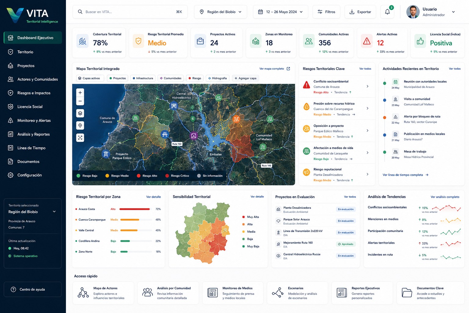Toggle the Proyectos map layer
The height and width of the screenshot is (313, 469).
click(118, 78)
